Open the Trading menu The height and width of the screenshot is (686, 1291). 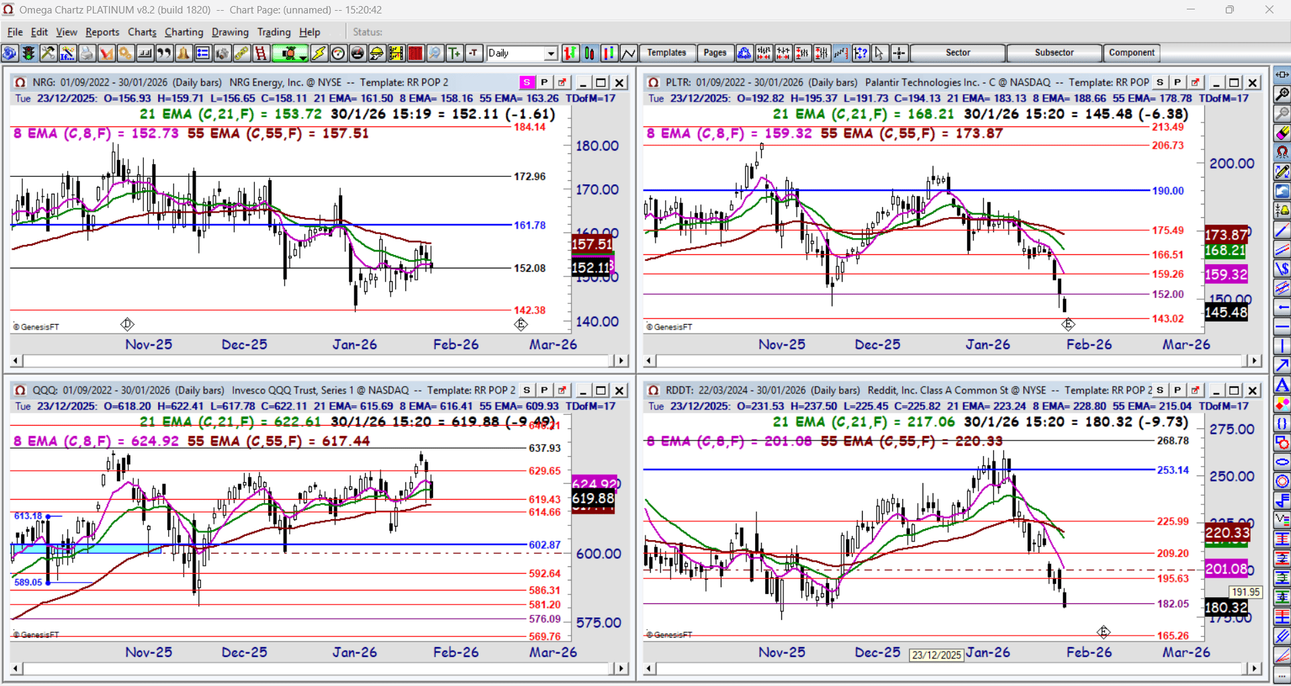point(274,32)
